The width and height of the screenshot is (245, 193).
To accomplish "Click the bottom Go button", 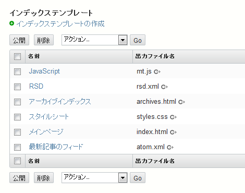I will click(x=138, y=178).
